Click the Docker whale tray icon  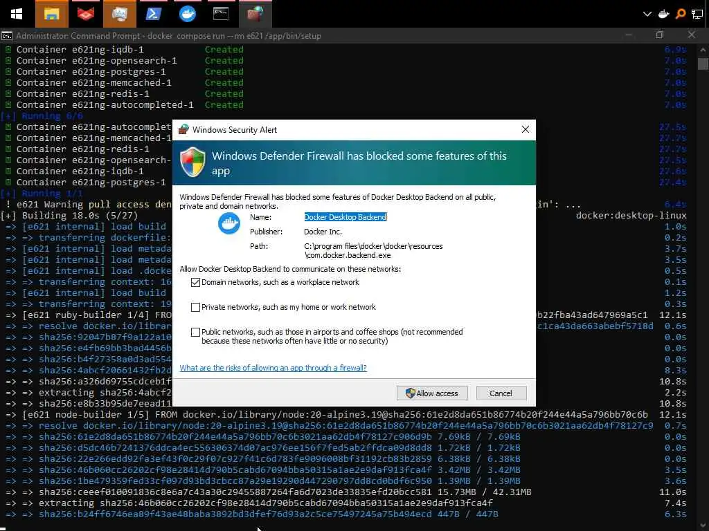point(664,14)
